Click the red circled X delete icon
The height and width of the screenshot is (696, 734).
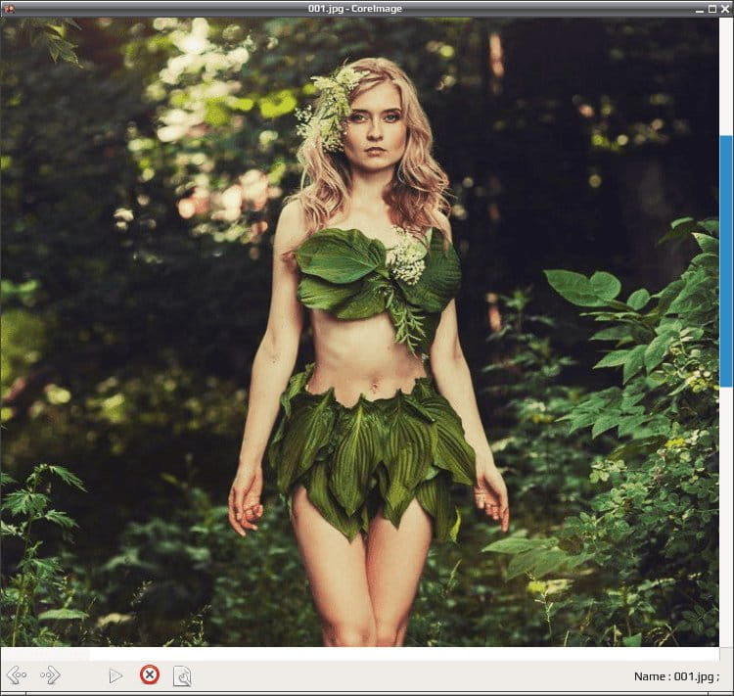pyautogui.click(x=150, y=674)
